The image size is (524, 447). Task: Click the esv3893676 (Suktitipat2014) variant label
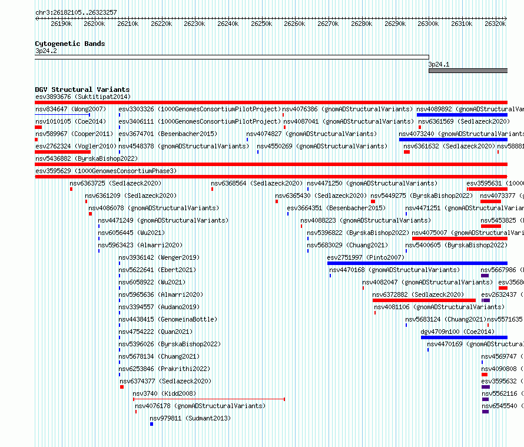tap(83, 97)
